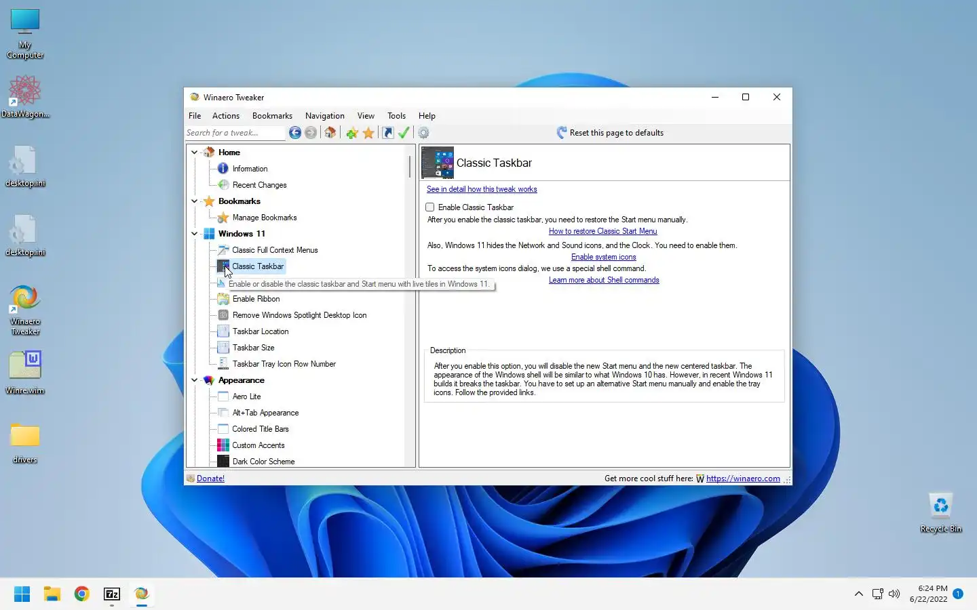Screen dimensions: 977x610
Task: Click See in detail how this tweak works
Action: tap(482, 189)
